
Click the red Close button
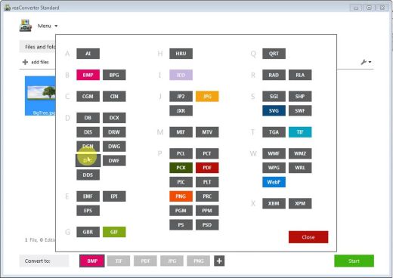pos(308,237)
